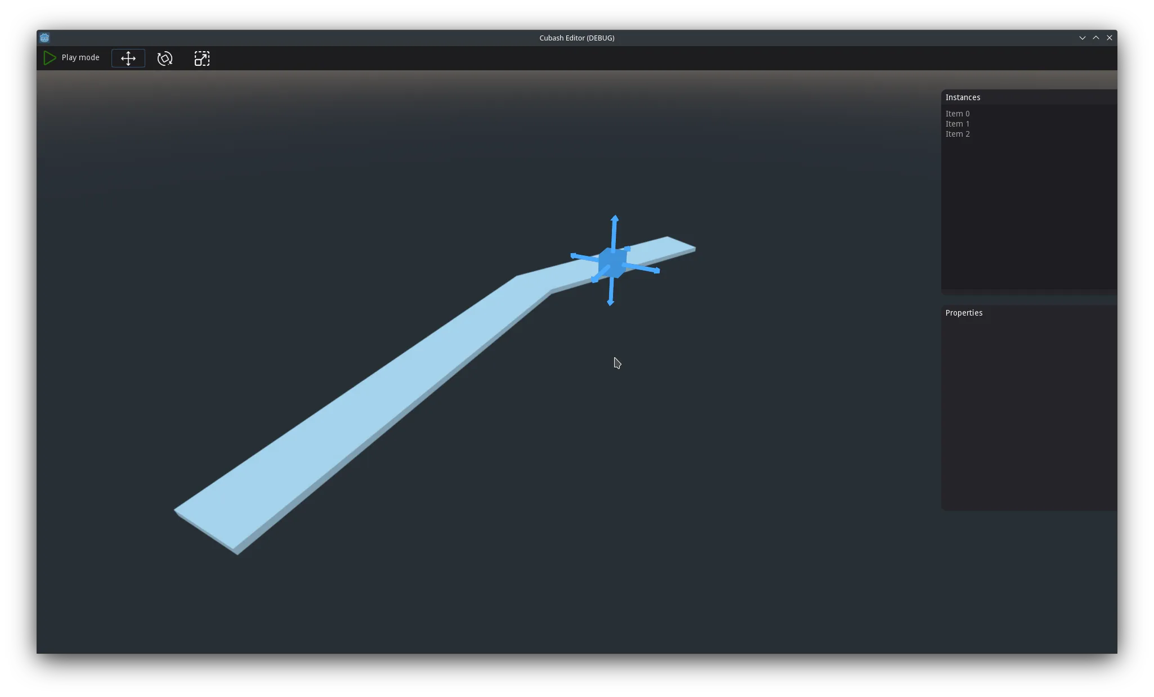This screenshot has width=1154, height=697.
Task: Click the Godot app icon in title bar
Action: 44,38
